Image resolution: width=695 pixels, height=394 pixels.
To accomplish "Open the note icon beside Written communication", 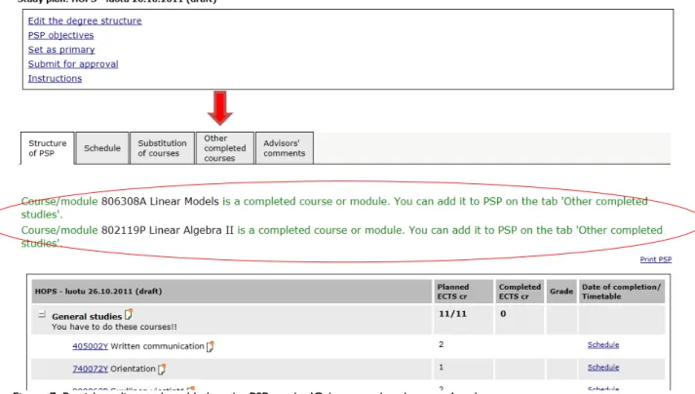I will (x=211, y=346).
